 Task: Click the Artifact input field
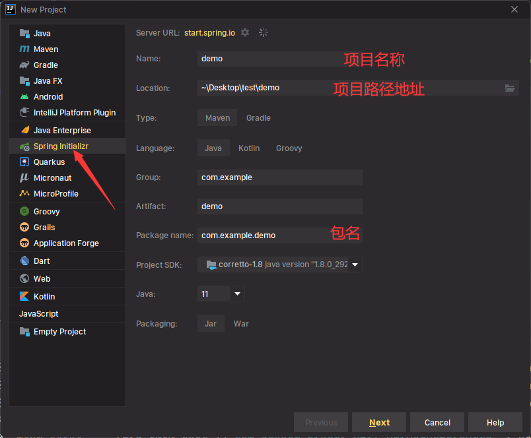(x=280, y=206)
